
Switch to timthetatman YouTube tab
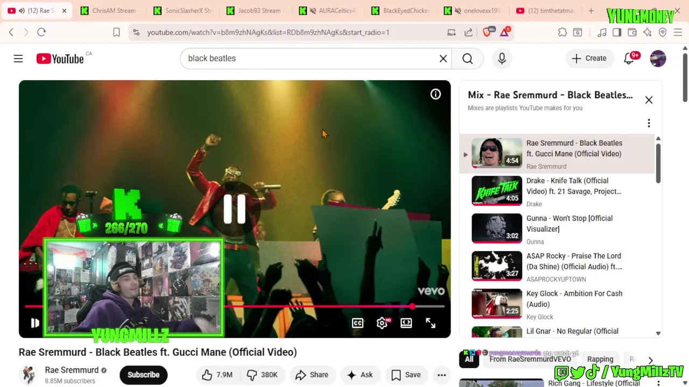pos(546,11)
